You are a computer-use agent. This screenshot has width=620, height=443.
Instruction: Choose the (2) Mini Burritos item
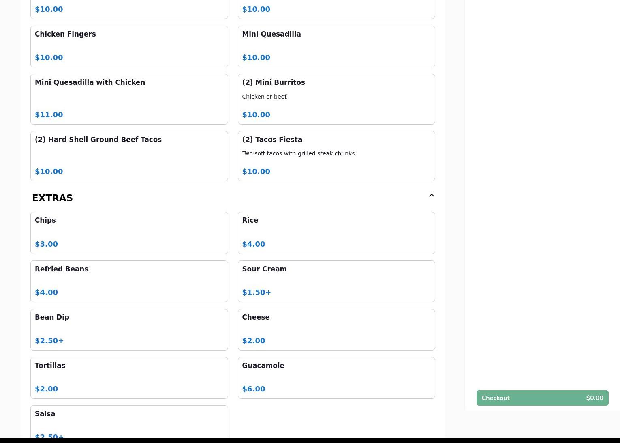click(336, 99)
